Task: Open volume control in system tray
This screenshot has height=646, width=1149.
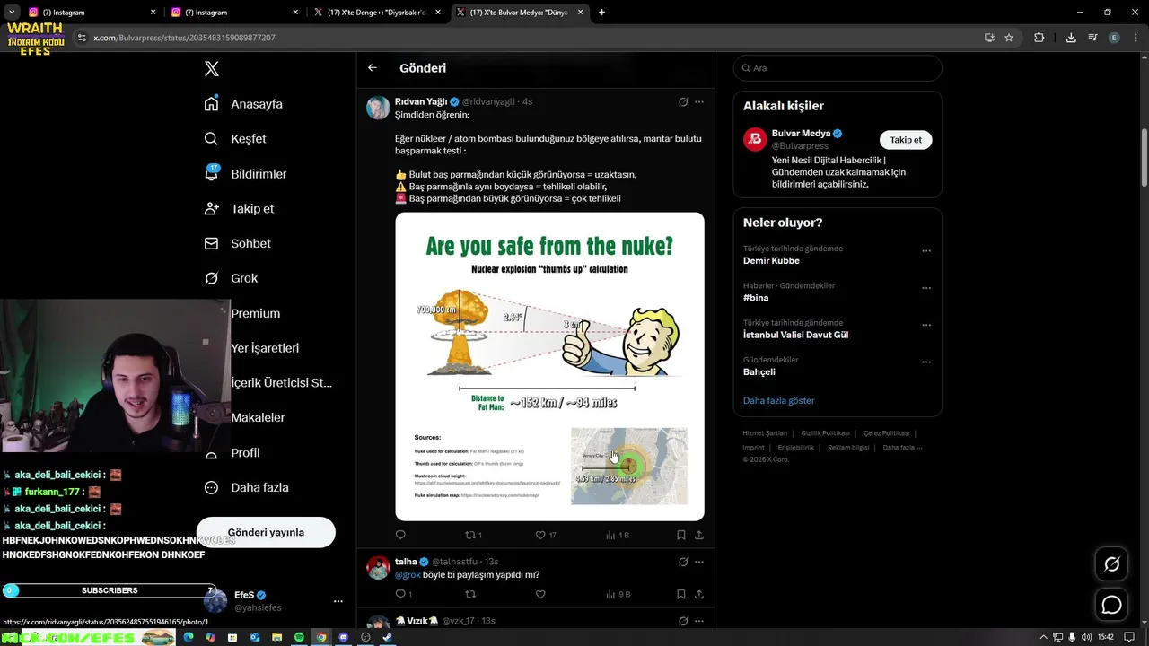Action: [1087, 637]
